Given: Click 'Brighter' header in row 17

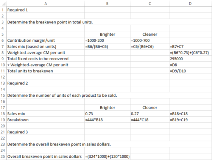Looking at the screenshot, I should pos(108,108).
